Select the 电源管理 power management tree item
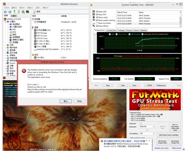 [x=15, y=37]
